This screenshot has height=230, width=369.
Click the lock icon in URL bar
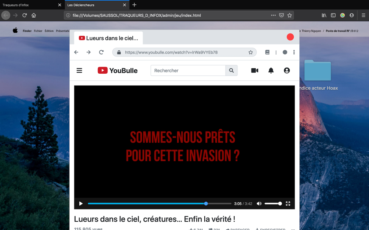[x=119, y=52]
